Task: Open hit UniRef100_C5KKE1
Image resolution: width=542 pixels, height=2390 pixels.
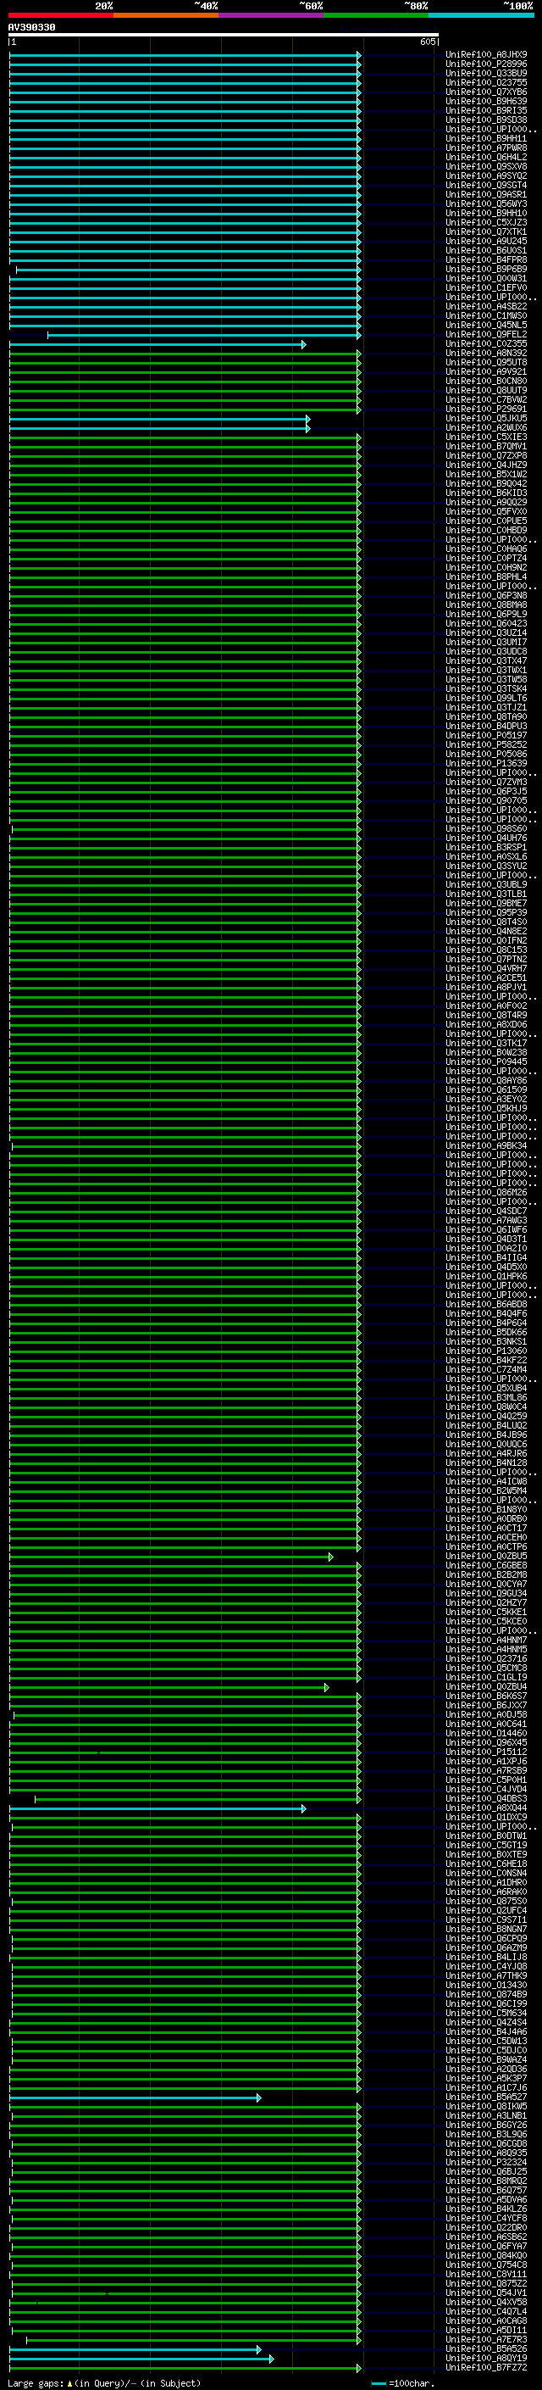Action: pyautogui.click(x=486, y=1612)
